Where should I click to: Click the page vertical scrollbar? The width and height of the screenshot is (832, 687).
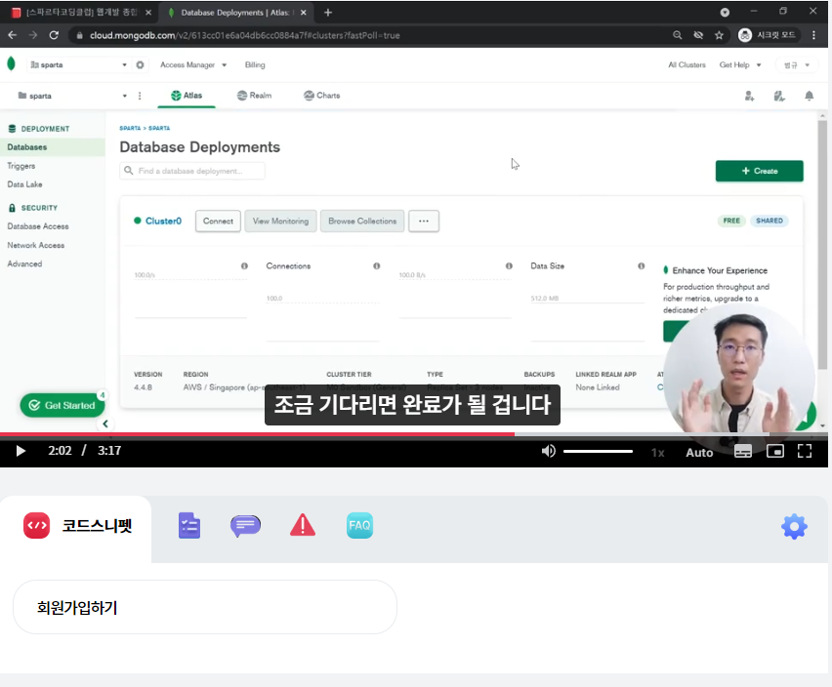(x=822, y=244)
